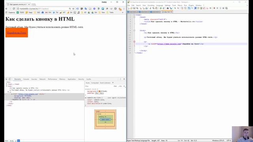The image size is (253, 142).
Task: Toggle :hov element state panel
Action: pos(115,86)
